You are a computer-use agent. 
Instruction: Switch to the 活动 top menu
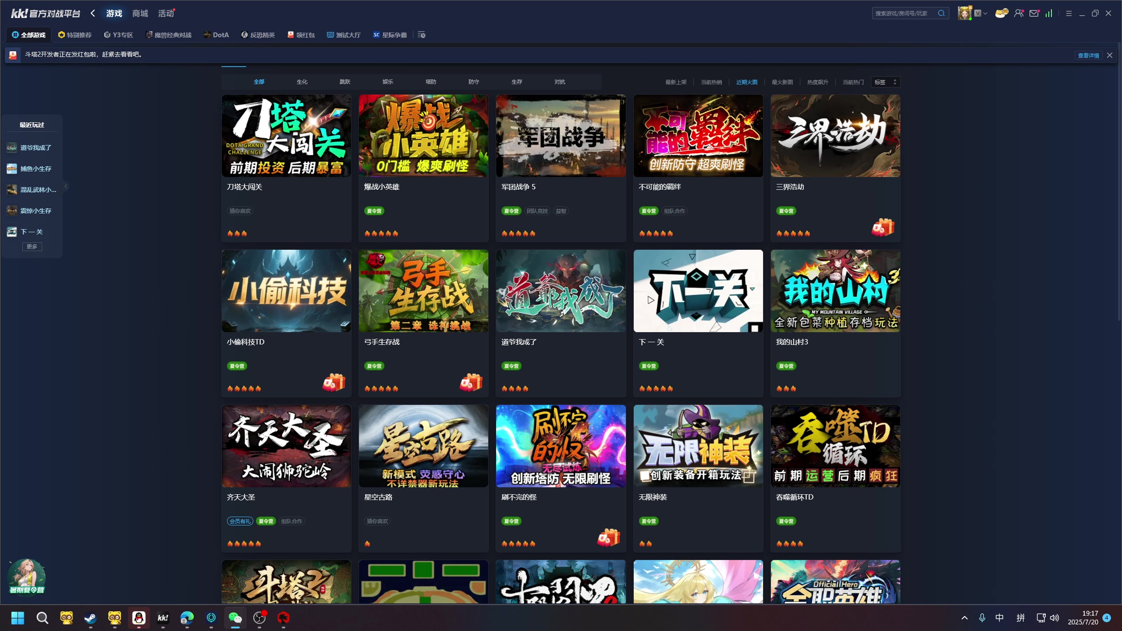(x=166, y=13)
